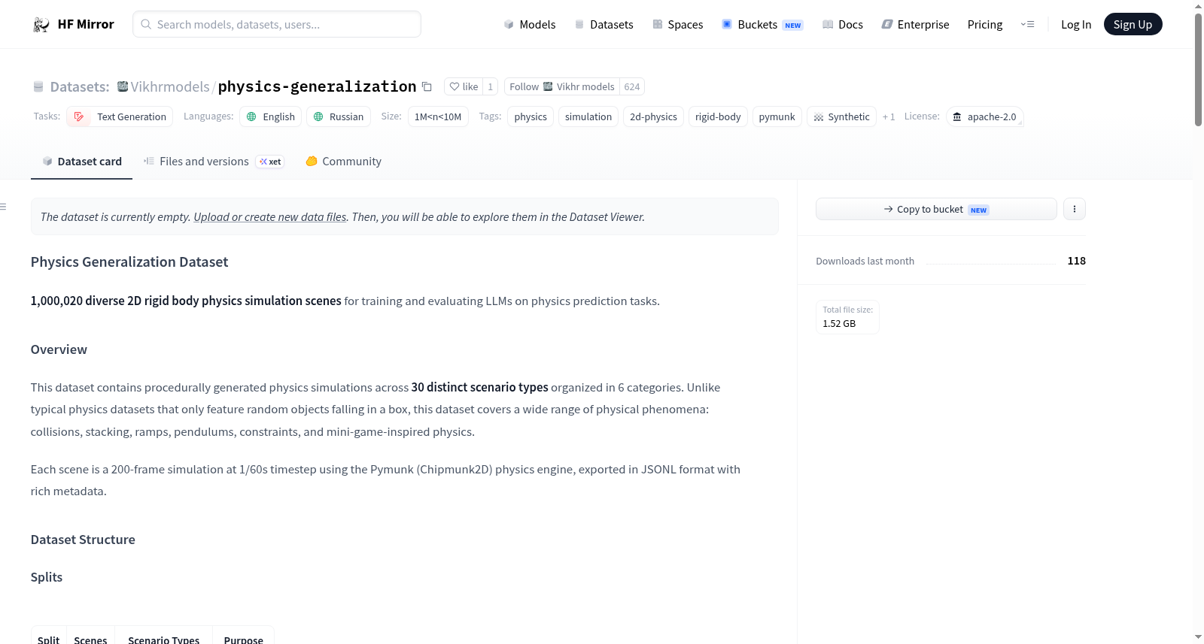The width and height of the screenshot is (1204, 644).
Task: Click the apache-2.0 license tag
Action: point(984,116)
